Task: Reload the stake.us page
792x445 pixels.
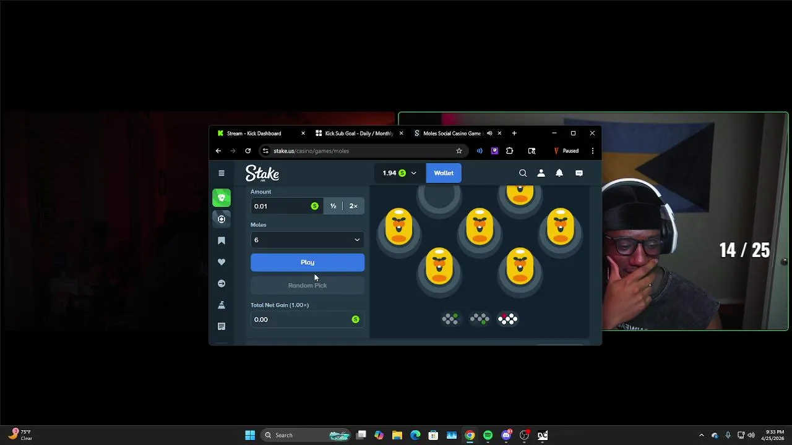Action: (248, 151)
